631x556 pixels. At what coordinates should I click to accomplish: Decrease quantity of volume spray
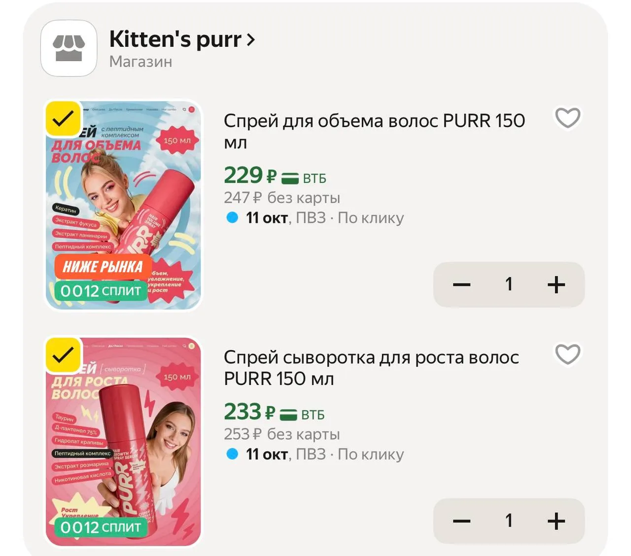[461, 284]
